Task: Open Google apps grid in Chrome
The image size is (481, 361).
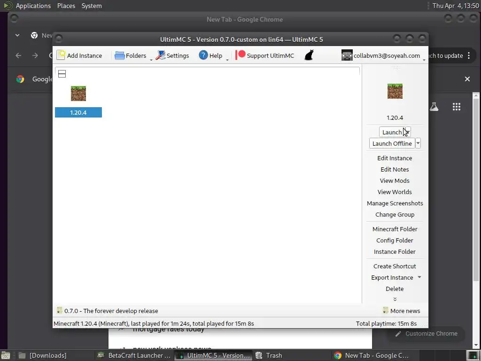Action: [x=457, y=107]
